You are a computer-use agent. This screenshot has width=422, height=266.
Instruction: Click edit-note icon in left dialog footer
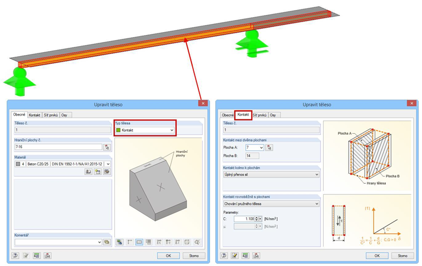pos(26,255)
